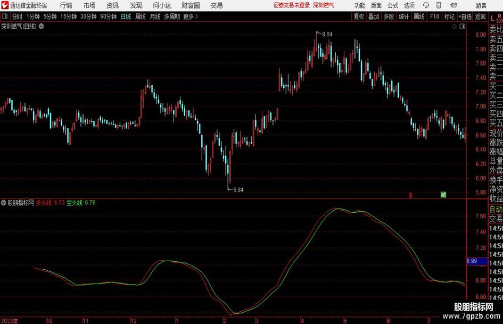Click the 游客 guest account

point(481,5)
